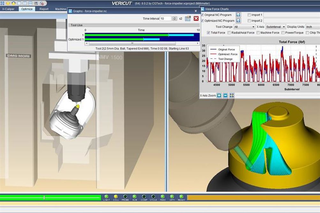The height and width of the screenshot is (213, 320).
Task: Click the red X icon in Graphs toolbar
Action: 196,18
